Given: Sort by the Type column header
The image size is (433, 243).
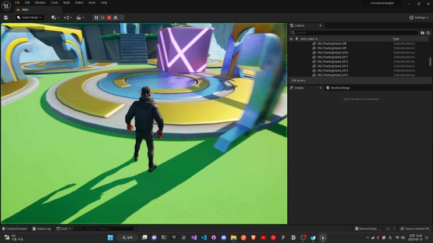Looking at the screenshot, I should [396, 39].
